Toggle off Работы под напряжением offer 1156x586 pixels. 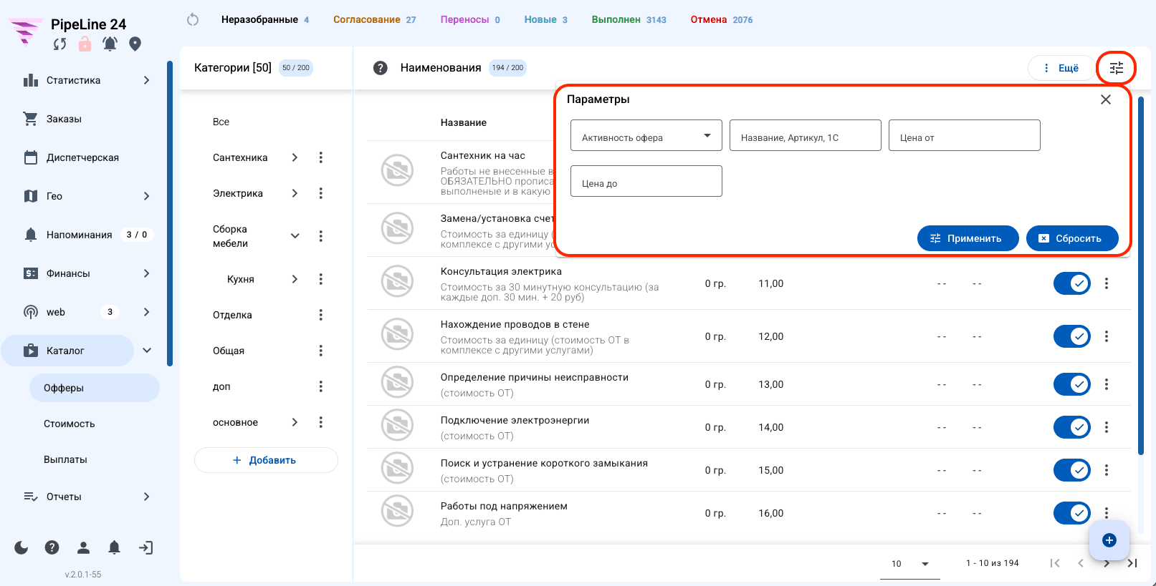[1072, 513]
